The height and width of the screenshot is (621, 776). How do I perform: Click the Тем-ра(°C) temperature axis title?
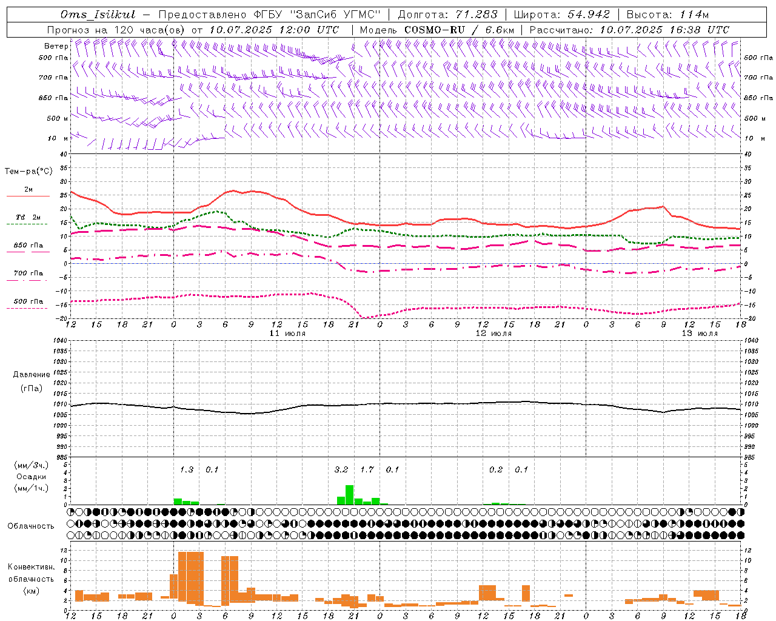[28, 172]
